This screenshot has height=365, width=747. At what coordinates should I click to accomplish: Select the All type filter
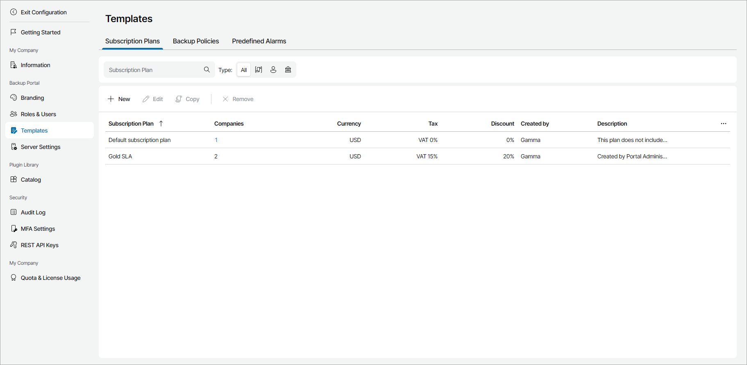point(244,70)
